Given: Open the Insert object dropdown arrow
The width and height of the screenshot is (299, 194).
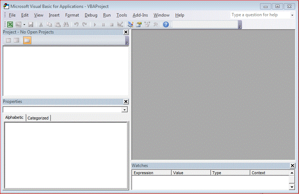Looking at the screenshot, I should click(24, 24).
